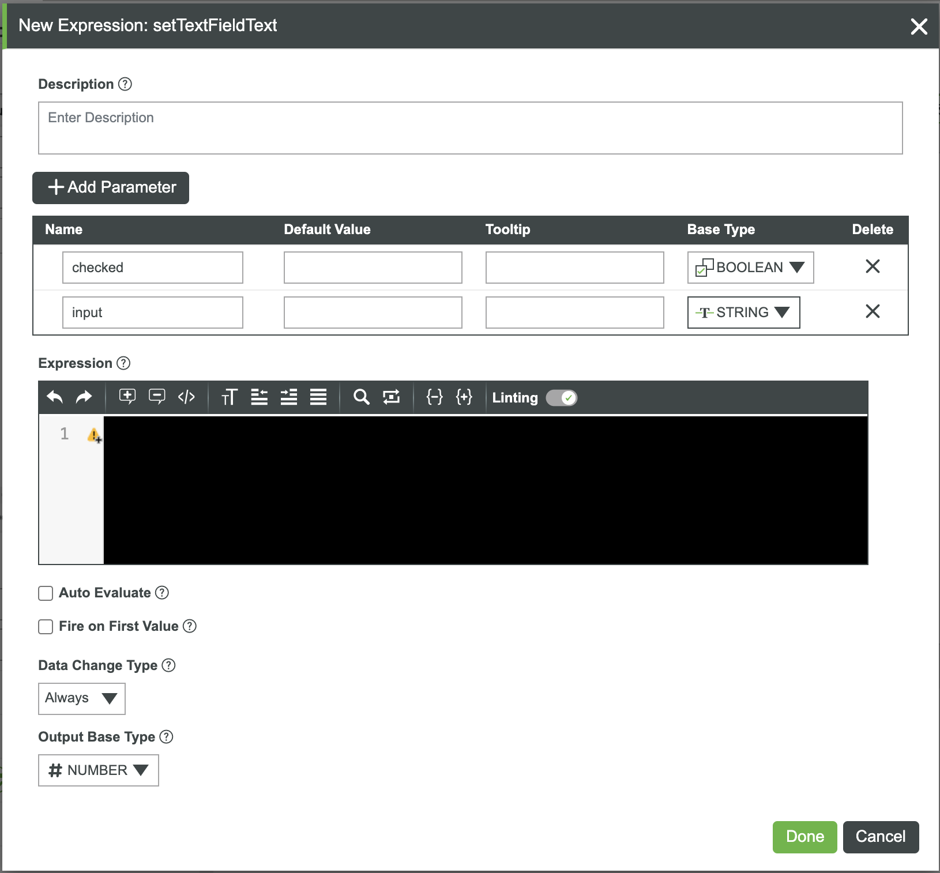Open the BOOLEAN base type dropdown for checked
The width and height of the screenshot is (940, 873).
tap(750, 267)
